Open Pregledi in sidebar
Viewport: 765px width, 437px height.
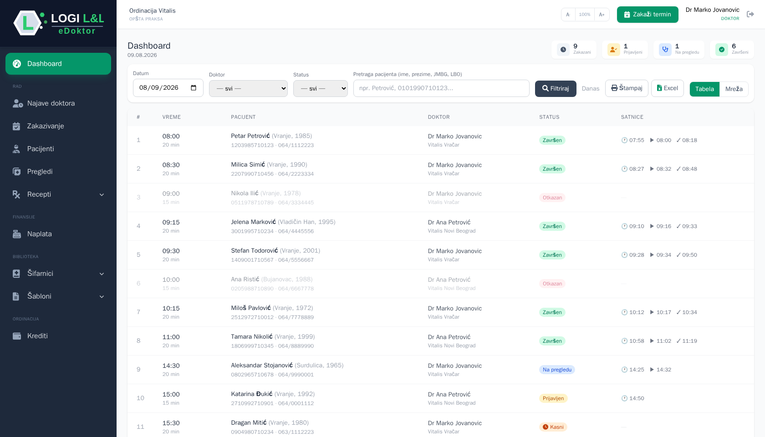pos(58,172)
